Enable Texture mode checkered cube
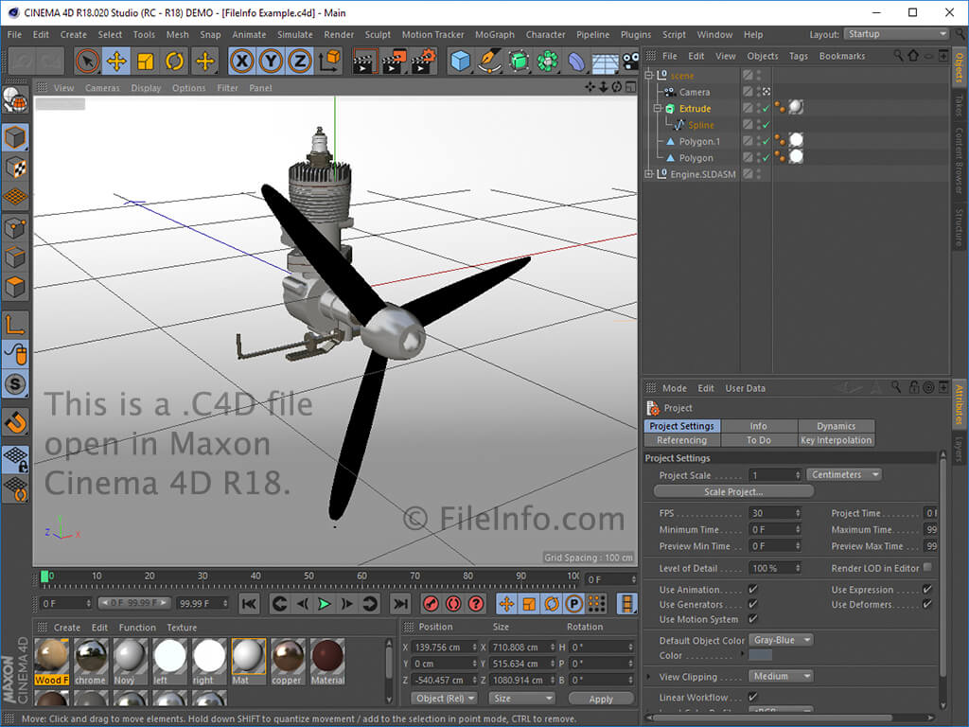 (15, 167)
